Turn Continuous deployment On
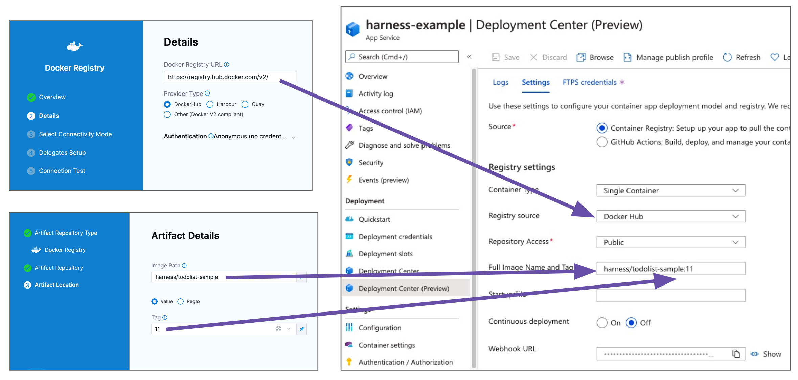Viewport: 798px width, 380px height. click(x=602, y=323)
